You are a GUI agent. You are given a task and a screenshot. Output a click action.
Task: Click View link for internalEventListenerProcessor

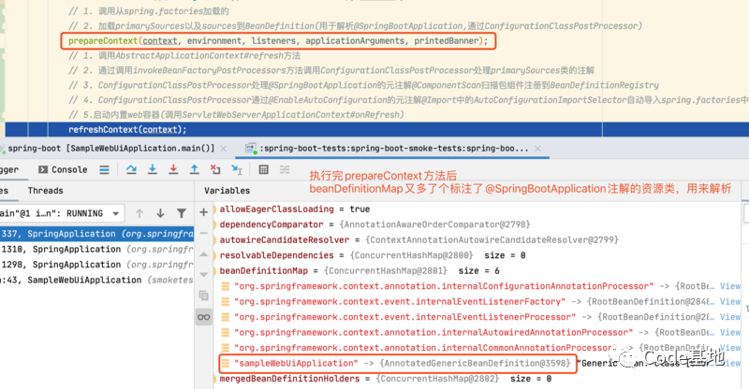(x=730, y=317)
